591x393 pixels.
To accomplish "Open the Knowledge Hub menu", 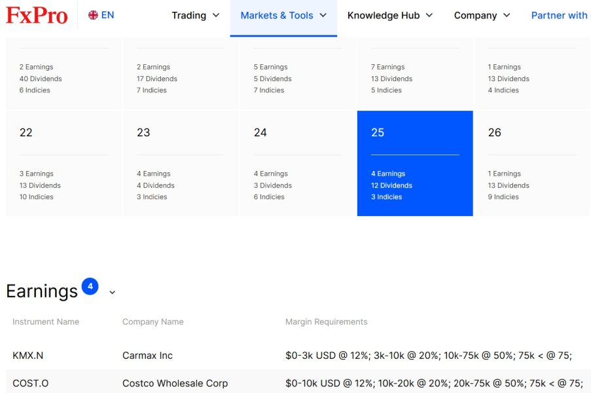I will 384,16.
